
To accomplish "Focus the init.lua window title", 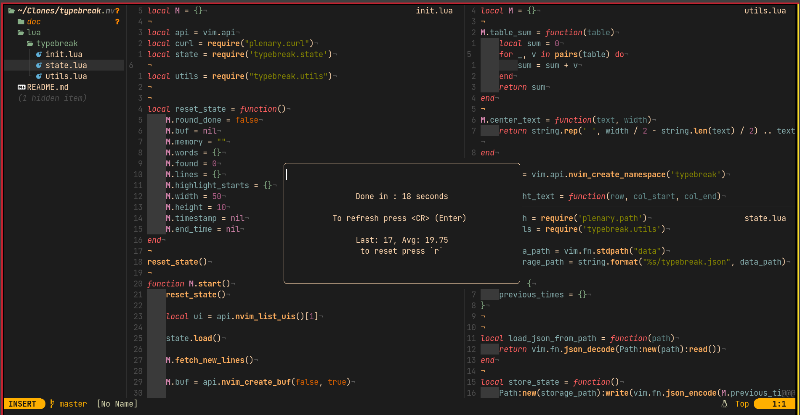I will click(434, 11).
